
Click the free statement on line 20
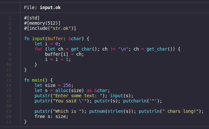click(x=51, y=116)
